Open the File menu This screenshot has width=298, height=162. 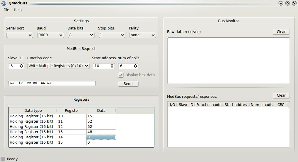(x=6, y=10)
